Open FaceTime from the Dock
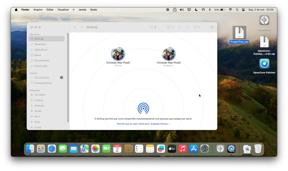Viewport: 288px width, 171px height. point(106,149)
